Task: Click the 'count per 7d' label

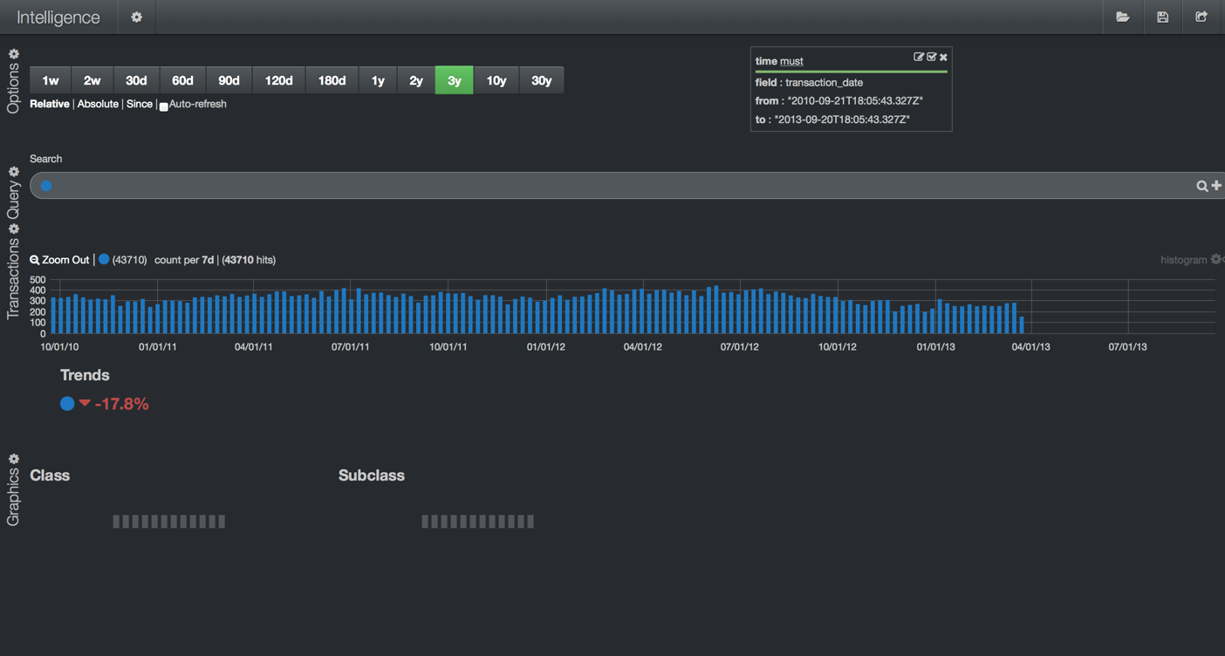Action: (184, 260)
